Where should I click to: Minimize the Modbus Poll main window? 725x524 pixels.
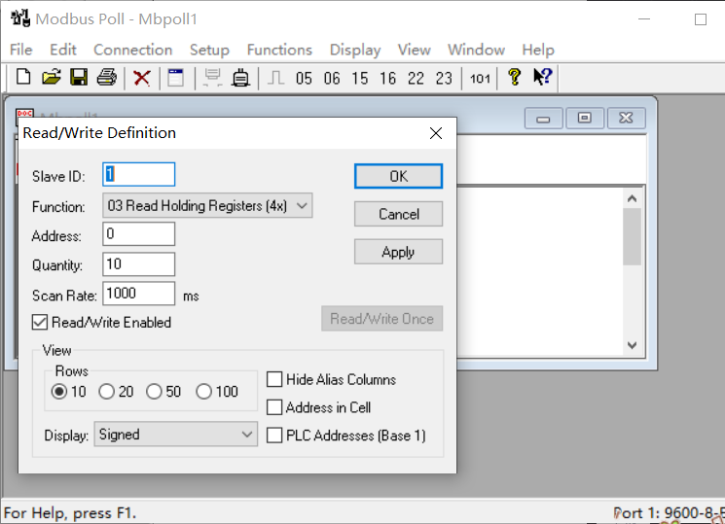(644, 18)
